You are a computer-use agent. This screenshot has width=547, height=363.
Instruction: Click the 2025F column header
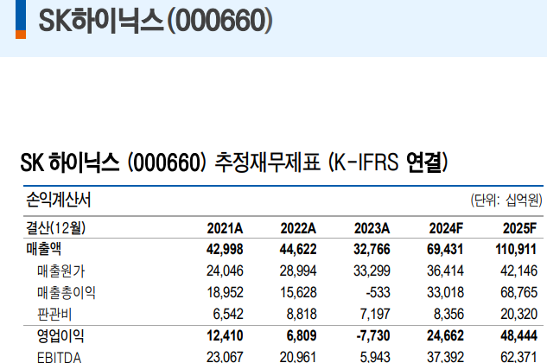tap(520, 228)
